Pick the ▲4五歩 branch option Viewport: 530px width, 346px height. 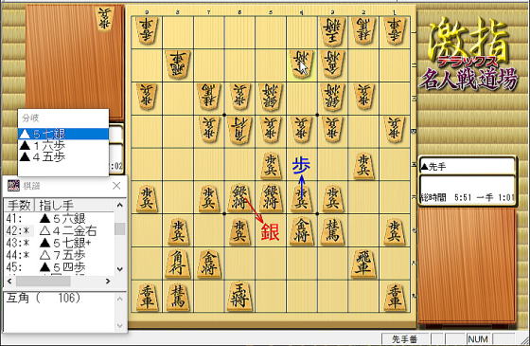(x=63, y=156)
